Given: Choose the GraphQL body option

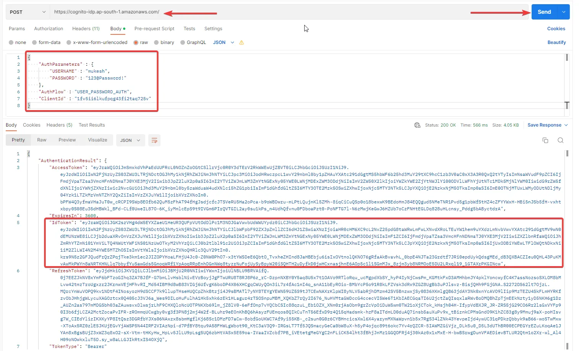Looking at the screenshot, I should [x=193, y=42].
